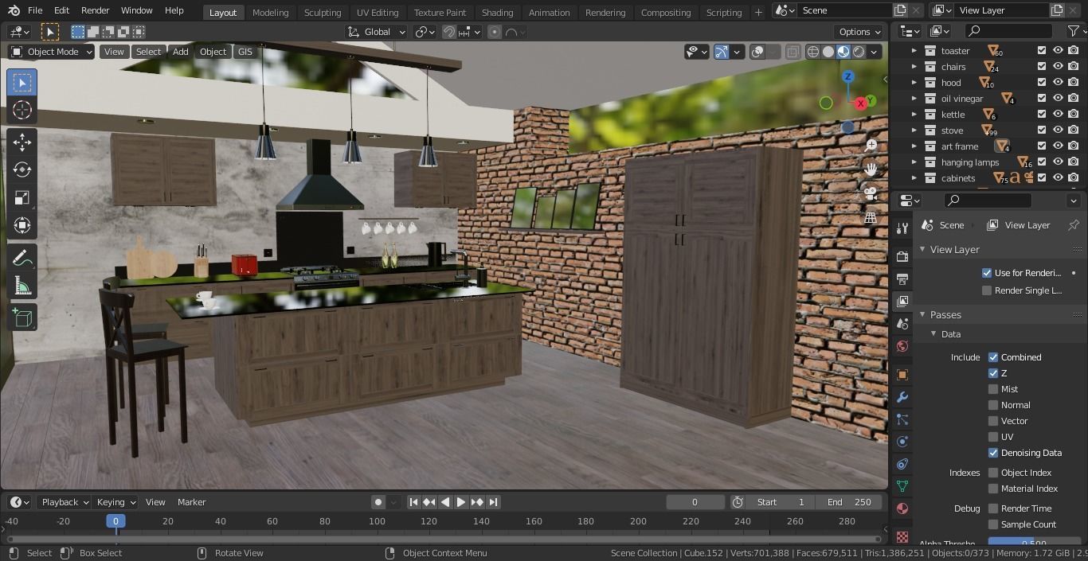Toggle camera view with the camera gizmo
This screenshot has width=1088, height=561.
[x=871, y=193]
